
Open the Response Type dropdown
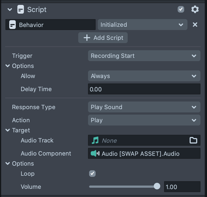coord(144,107)
